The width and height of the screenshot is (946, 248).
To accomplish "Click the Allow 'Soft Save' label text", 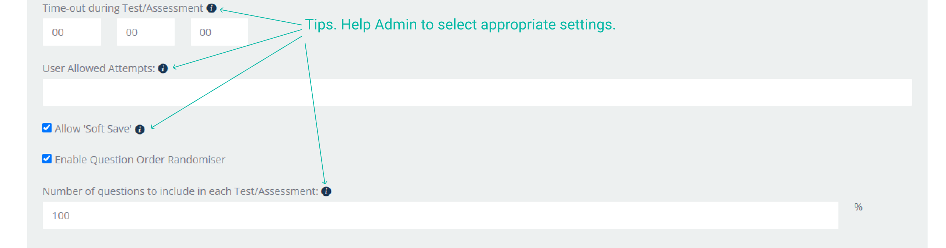I will click(x=93, y=129).
